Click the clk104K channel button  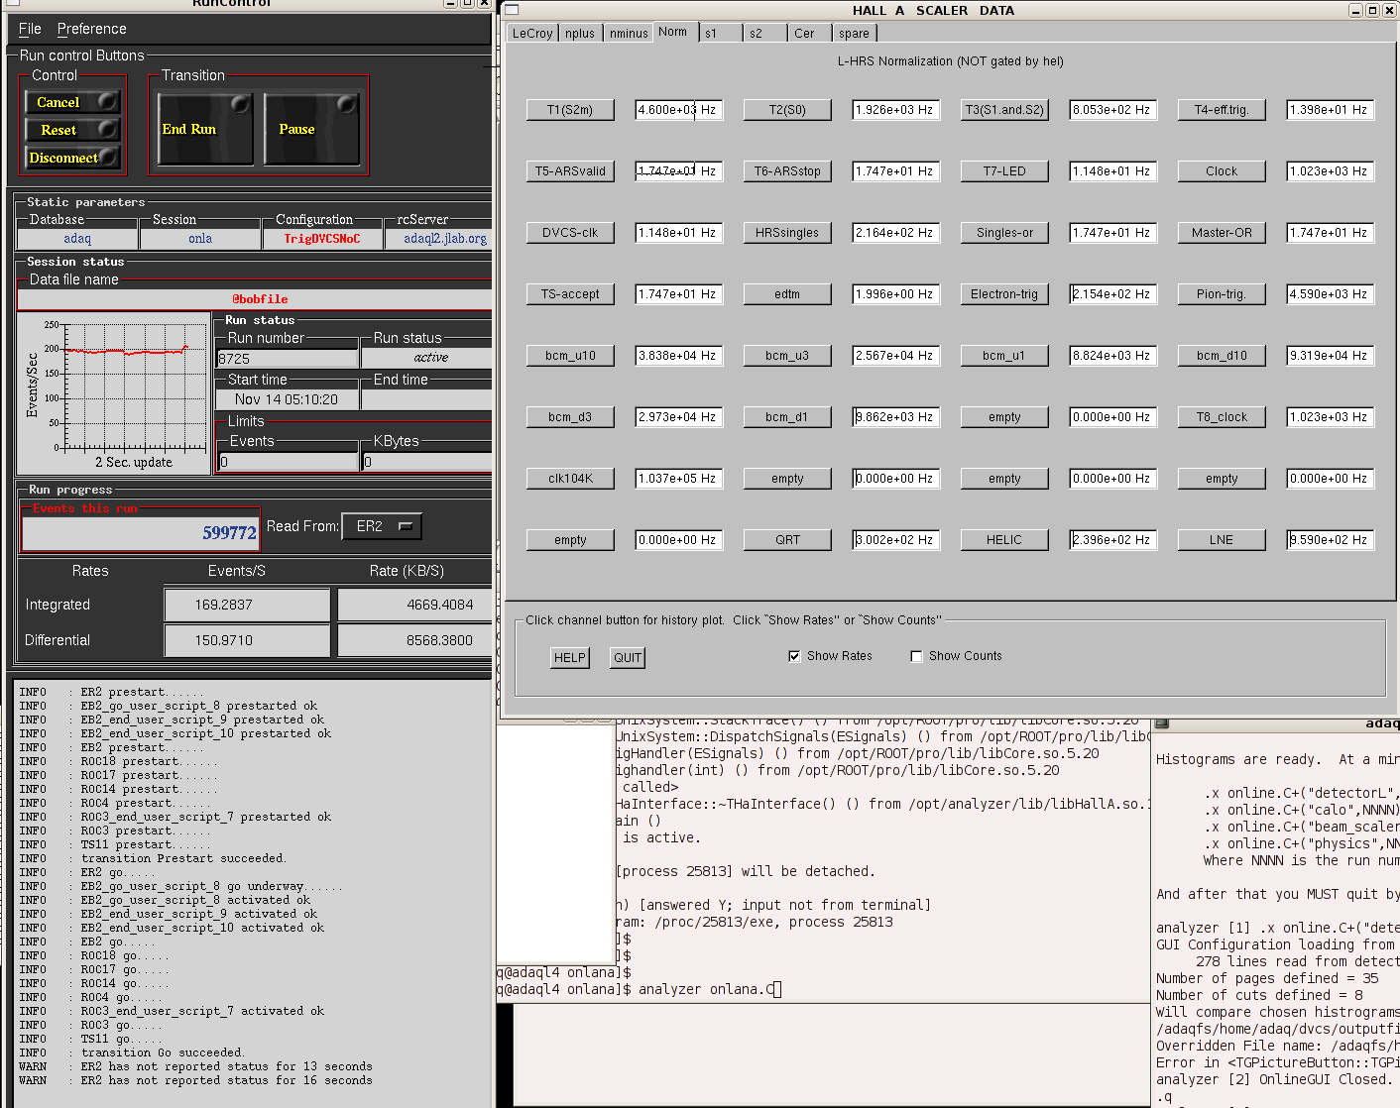570,479
